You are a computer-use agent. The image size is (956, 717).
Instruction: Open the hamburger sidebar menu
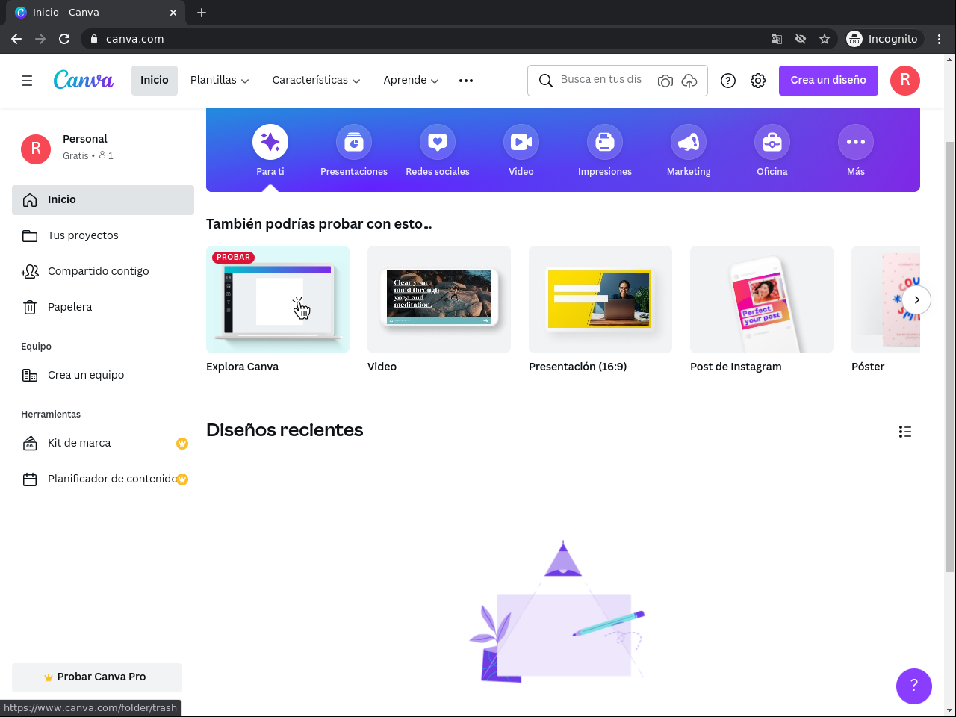pos(27,81)
